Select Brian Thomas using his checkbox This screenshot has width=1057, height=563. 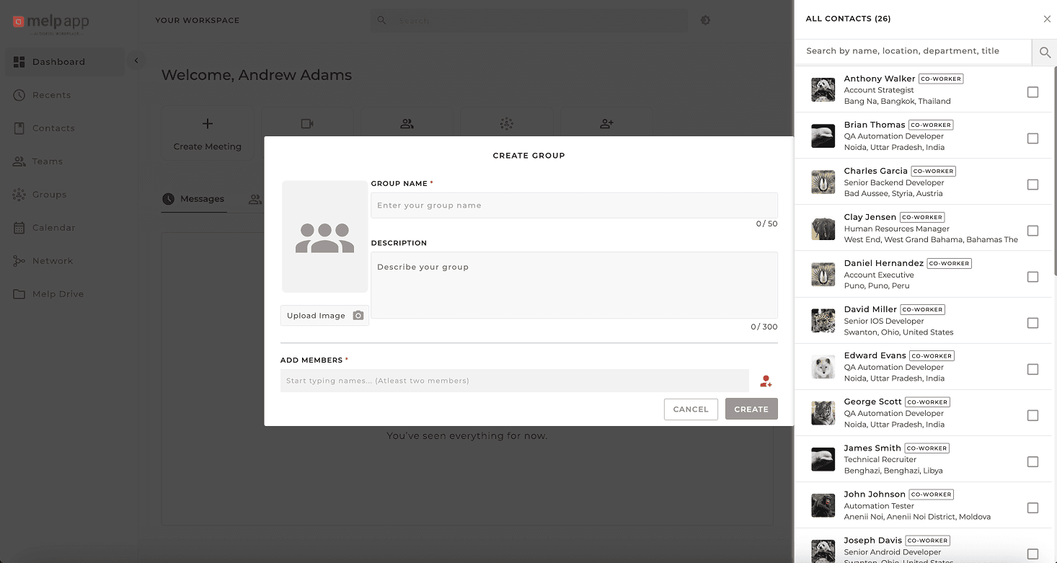(x=1032, y=137)
